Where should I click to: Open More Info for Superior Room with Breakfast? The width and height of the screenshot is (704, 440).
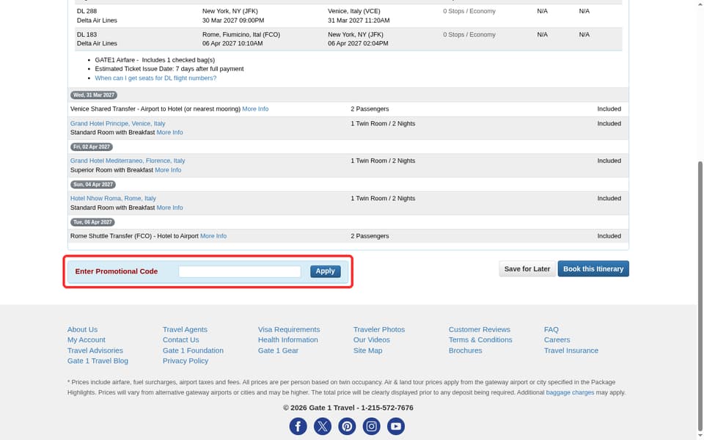click(168, 170)
